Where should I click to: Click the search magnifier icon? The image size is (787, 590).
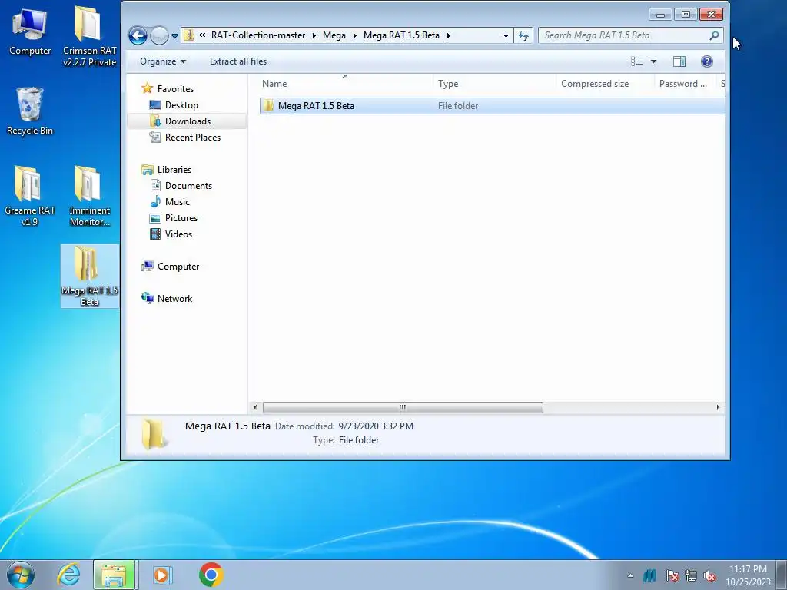click(714, 35)
